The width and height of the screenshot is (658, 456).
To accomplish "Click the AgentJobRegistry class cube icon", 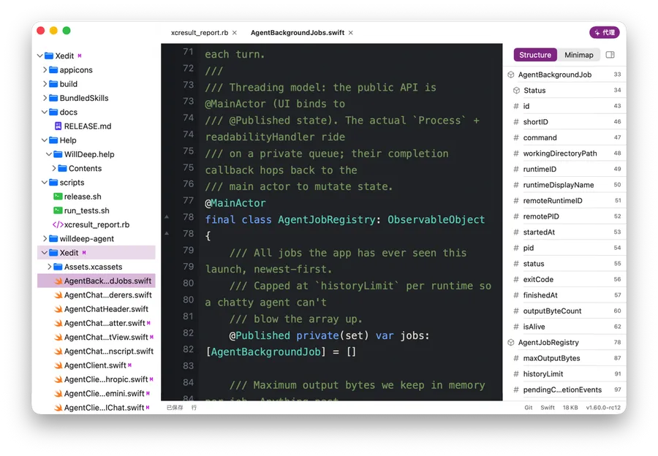I will (511, 342).
